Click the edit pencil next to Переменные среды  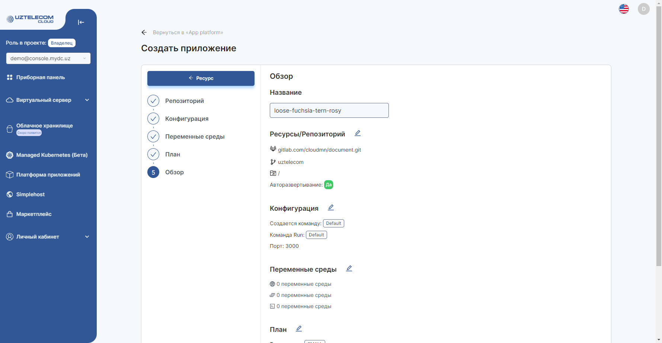(x=349, y=268)
